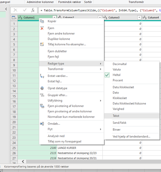Select the checked Heltal type

(x=132, y=75)
